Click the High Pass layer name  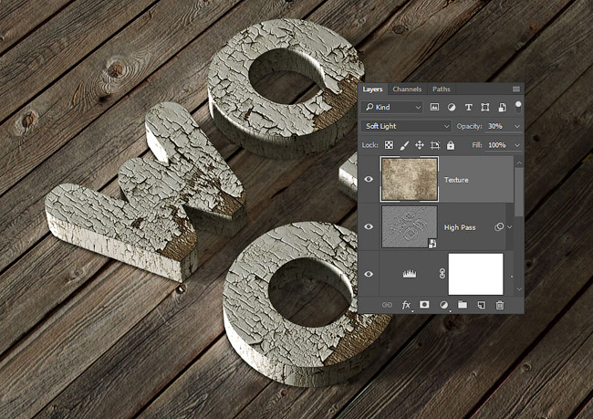pyautogui.click(x=460, y=227)
